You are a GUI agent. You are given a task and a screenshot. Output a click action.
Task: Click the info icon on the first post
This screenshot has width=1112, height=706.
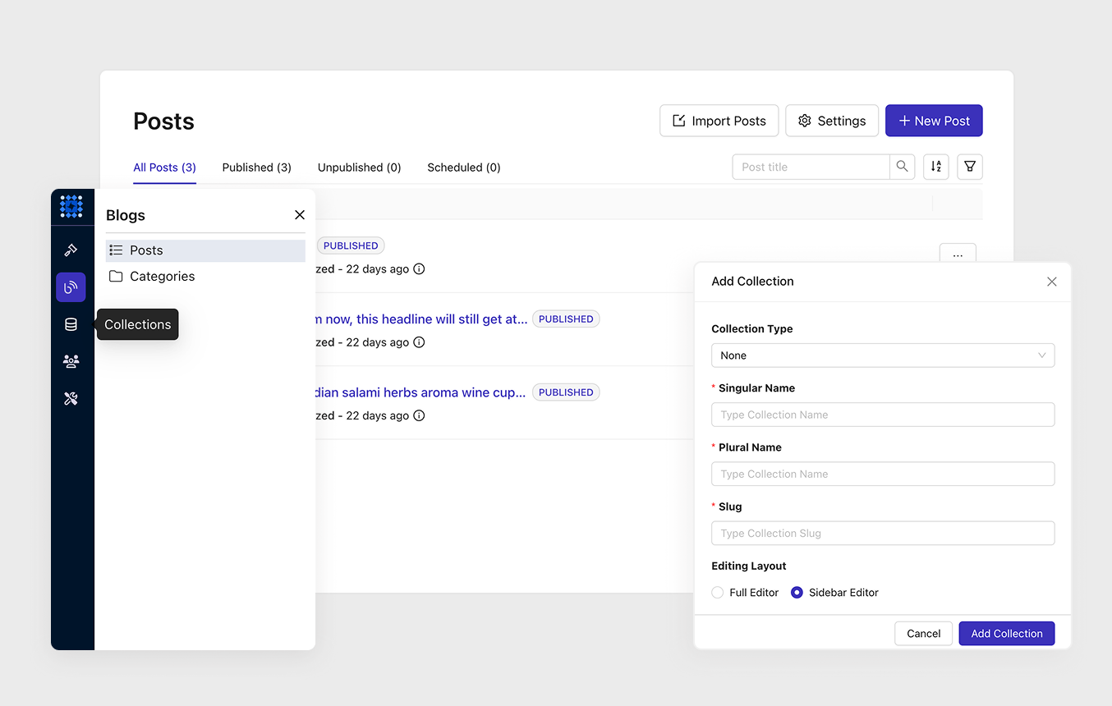coord(419,269)
